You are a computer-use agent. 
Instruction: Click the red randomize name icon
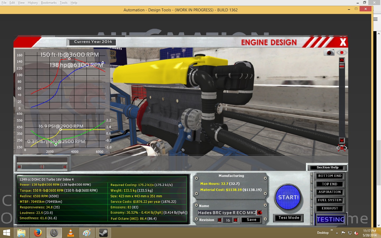(260, 213)
